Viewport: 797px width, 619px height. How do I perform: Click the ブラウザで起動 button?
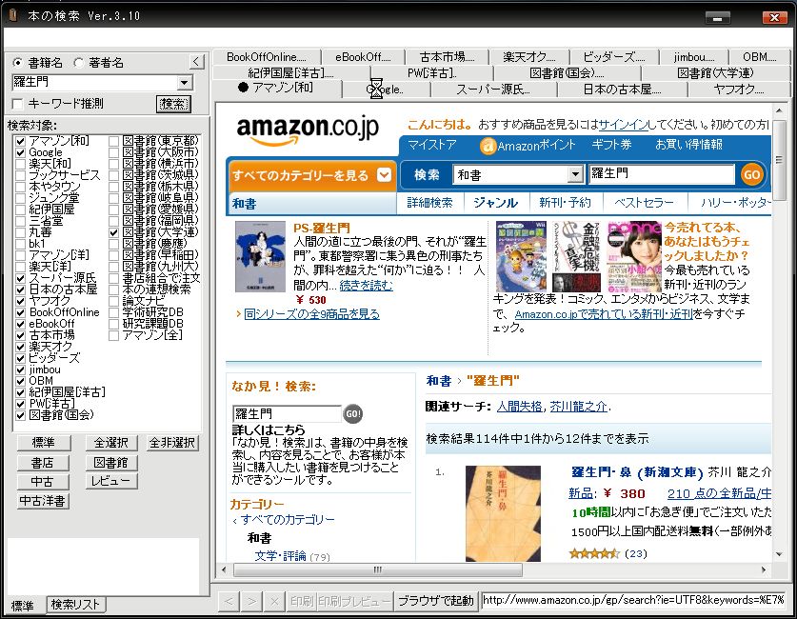[x=435, y=601]
